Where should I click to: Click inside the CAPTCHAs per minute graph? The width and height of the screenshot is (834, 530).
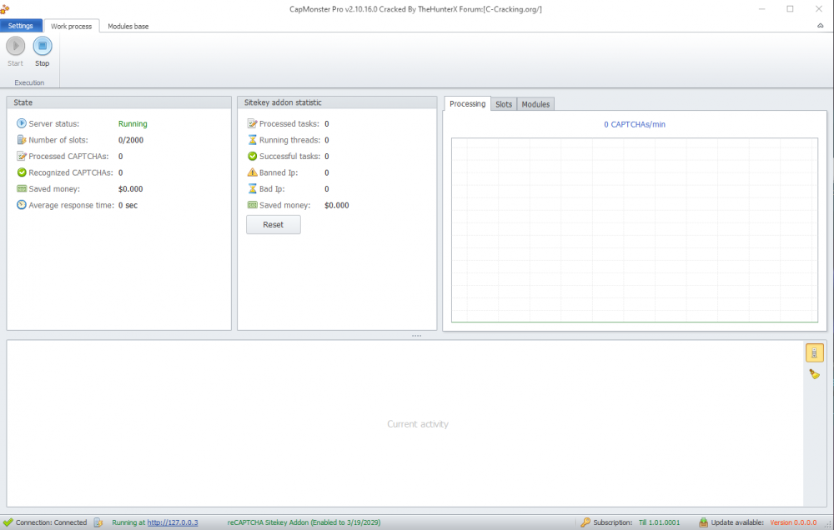[x=634, y=230]
